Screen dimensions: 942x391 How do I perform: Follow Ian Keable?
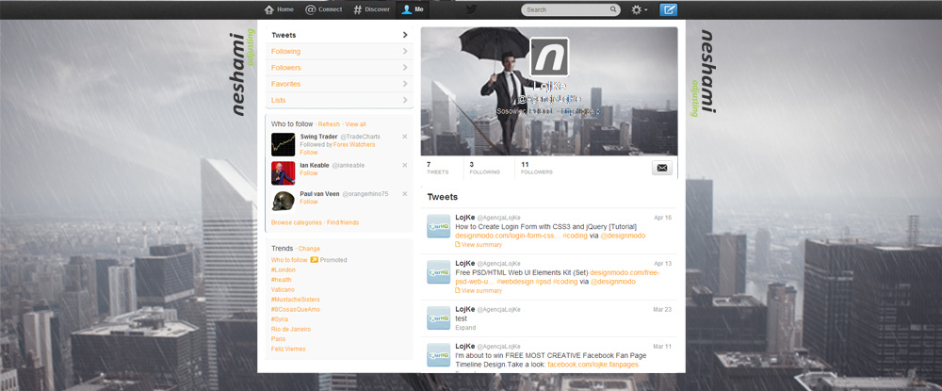pos(309,173)
